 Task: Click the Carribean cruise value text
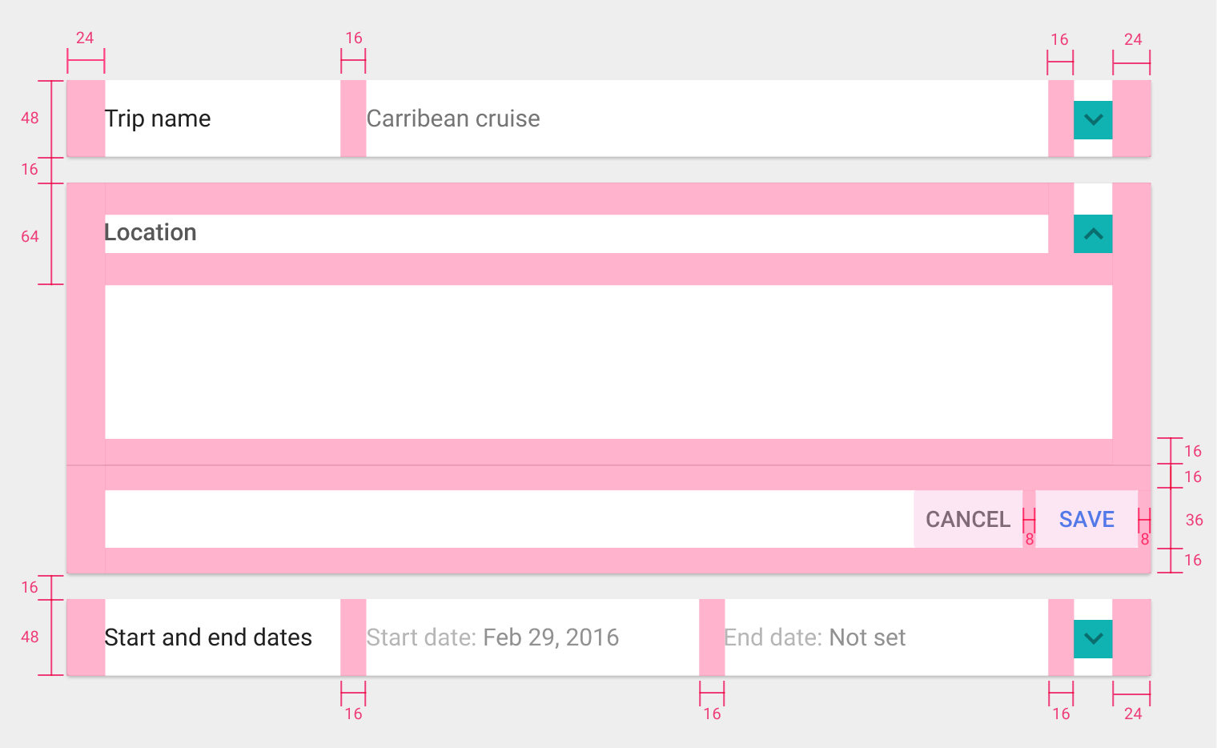[x=453, y=119]
